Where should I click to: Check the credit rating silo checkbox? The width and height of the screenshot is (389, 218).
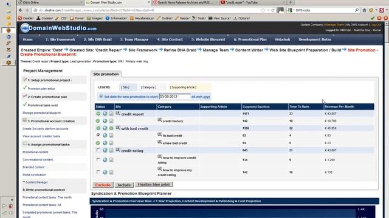(98, 150)
